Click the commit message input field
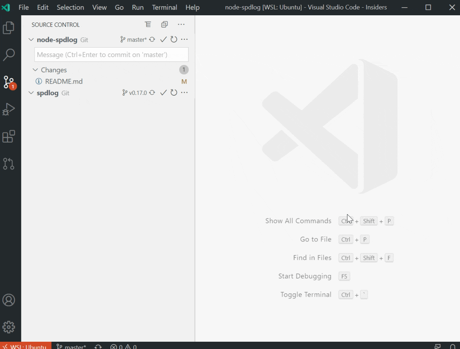Screen dimensions: 460x349 click(x=111, y=55)
